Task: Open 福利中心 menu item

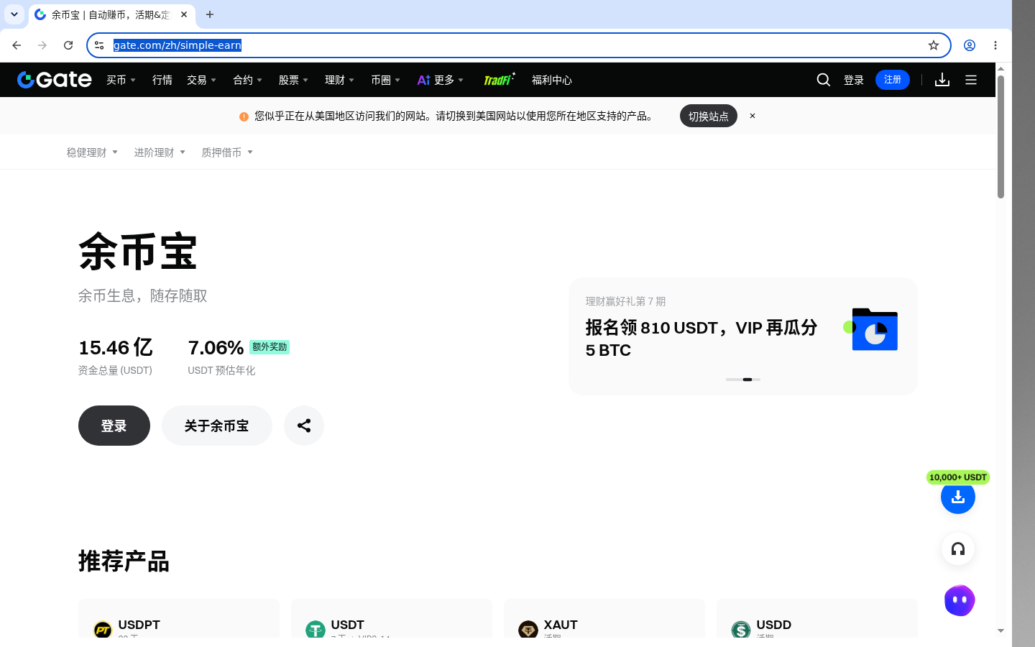Action: [x=552, y=80]
